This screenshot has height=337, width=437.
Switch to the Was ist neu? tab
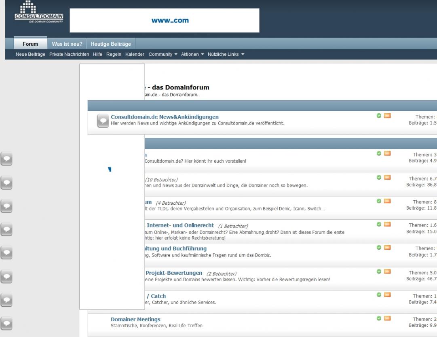point(67,44)
